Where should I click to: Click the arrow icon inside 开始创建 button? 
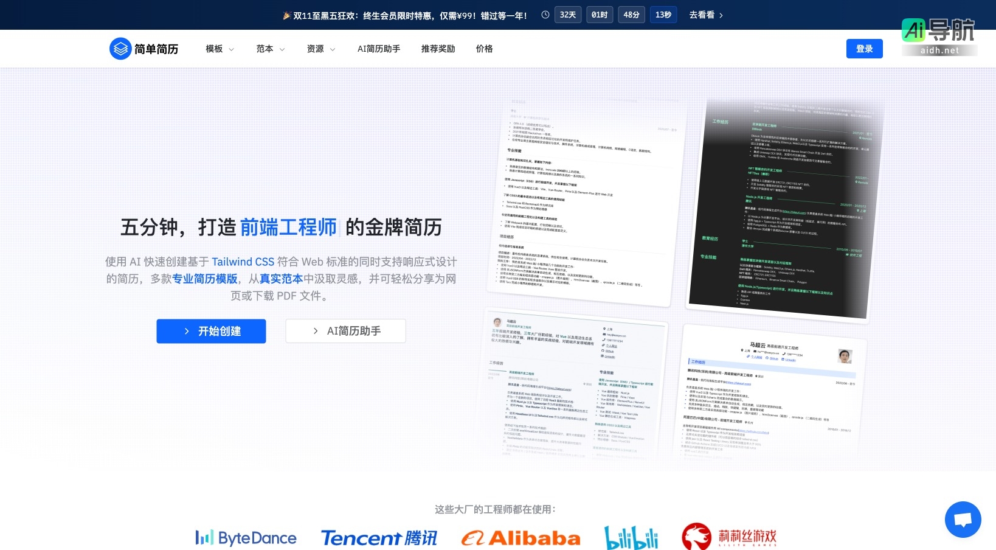point(187,331)
